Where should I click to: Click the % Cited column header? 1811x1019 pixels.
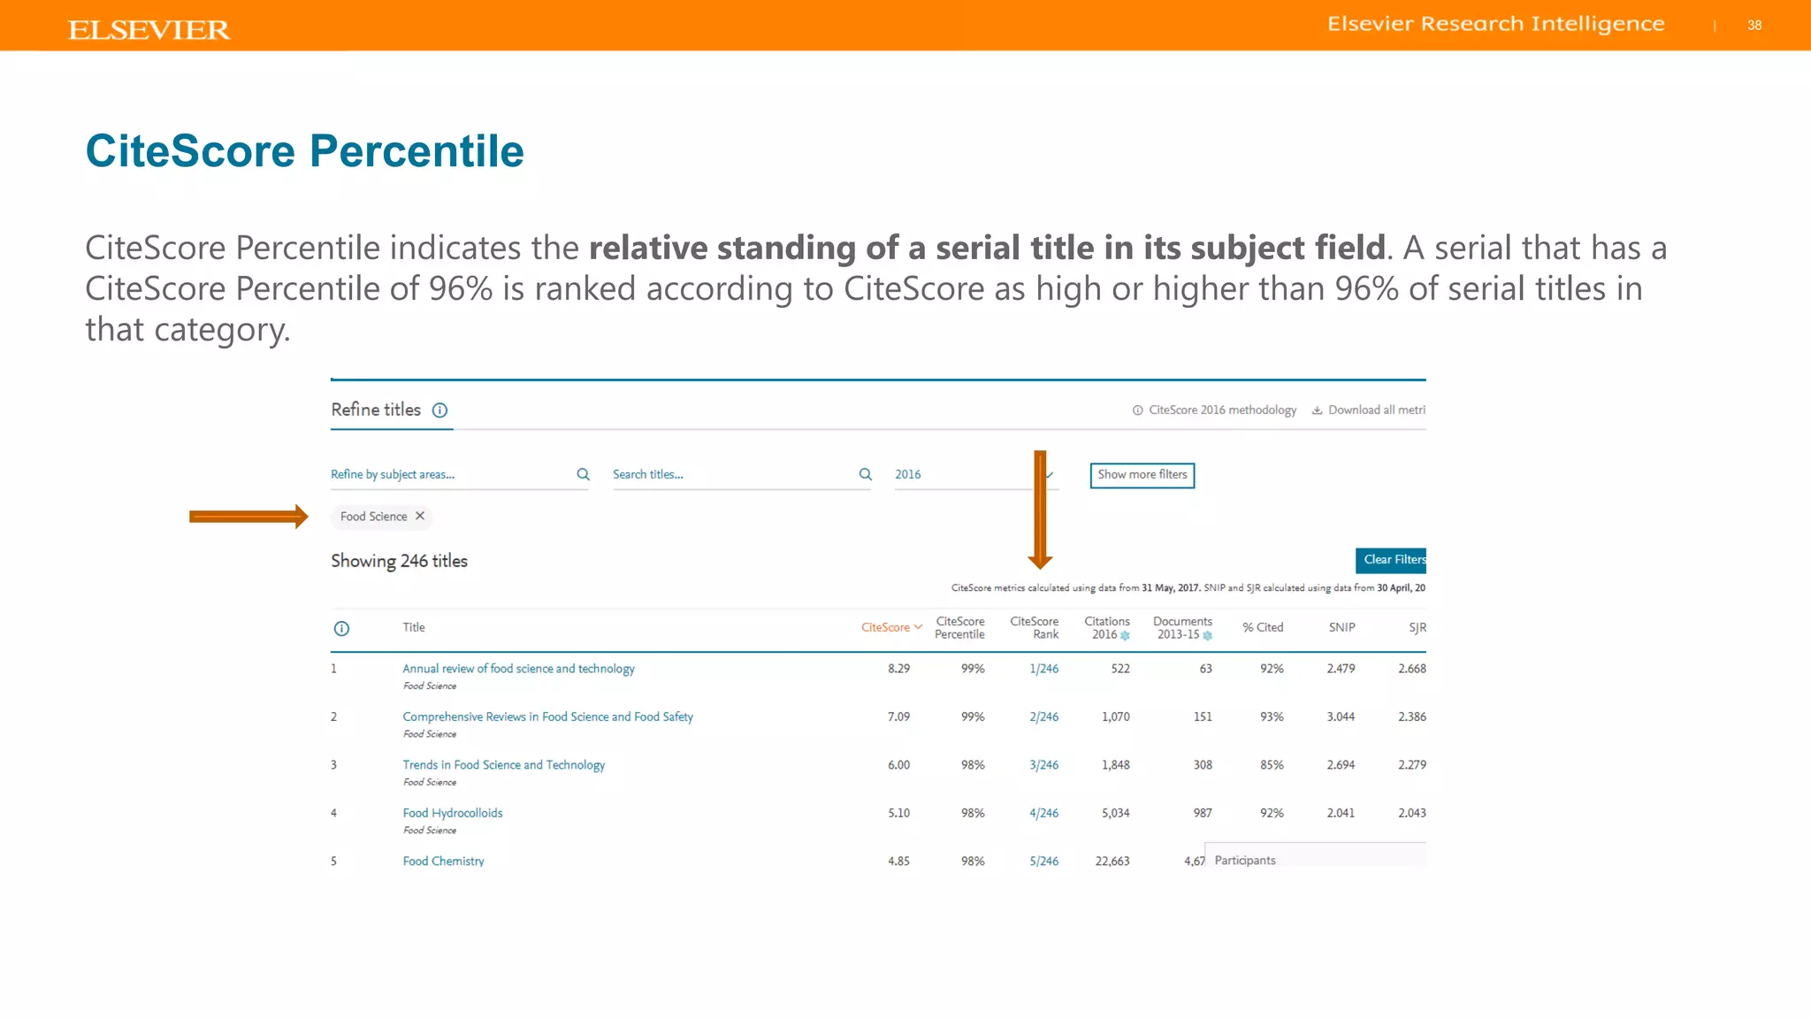tap(1263, 627)
